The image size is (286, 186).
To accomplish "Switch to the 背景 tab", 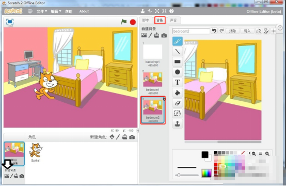I will click(x=160, y=20).
